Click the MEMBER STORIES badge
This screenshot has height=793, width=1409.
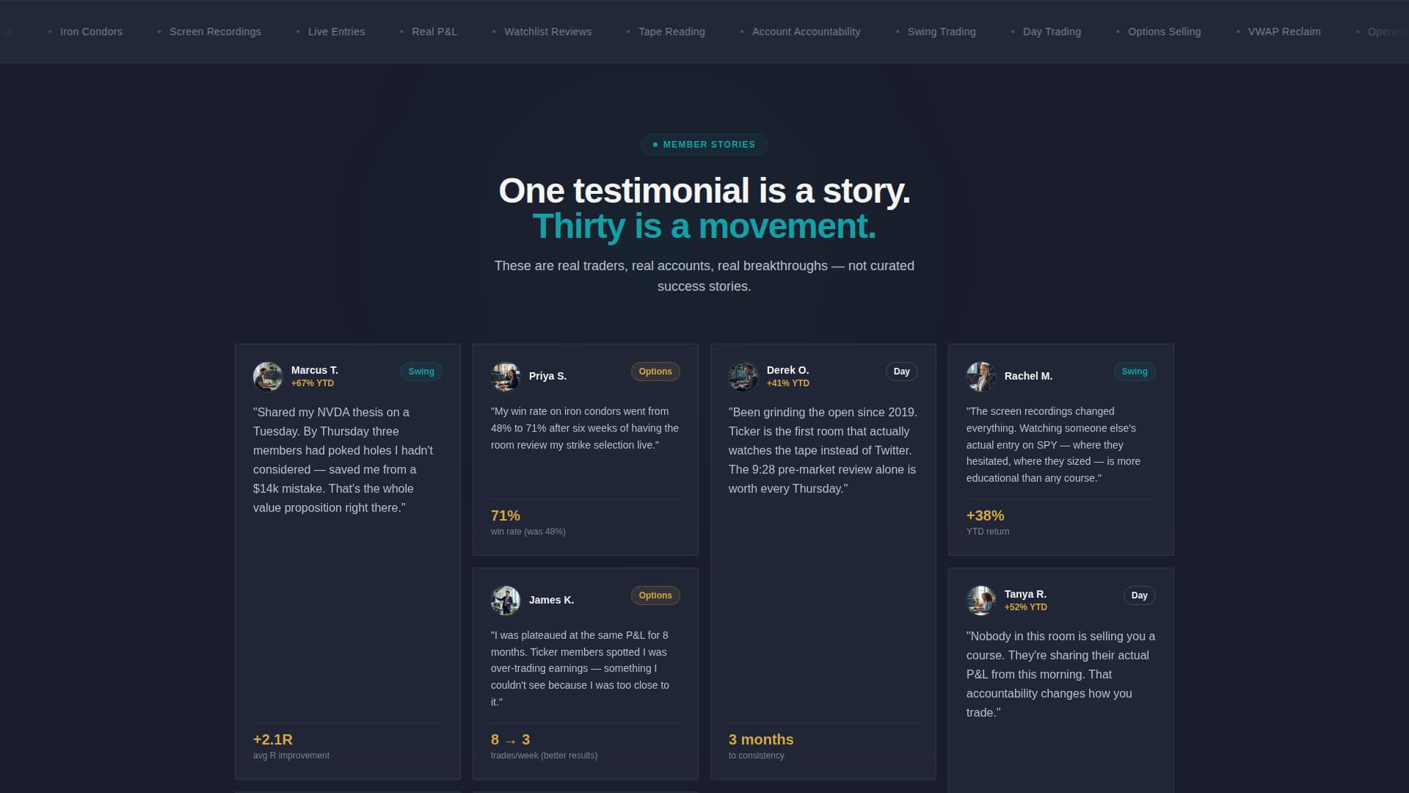pos(704,145)
